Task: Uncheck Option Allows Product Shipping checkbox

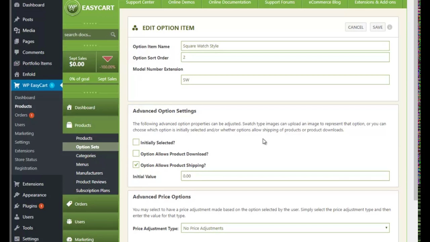Action: click(136, 165)
